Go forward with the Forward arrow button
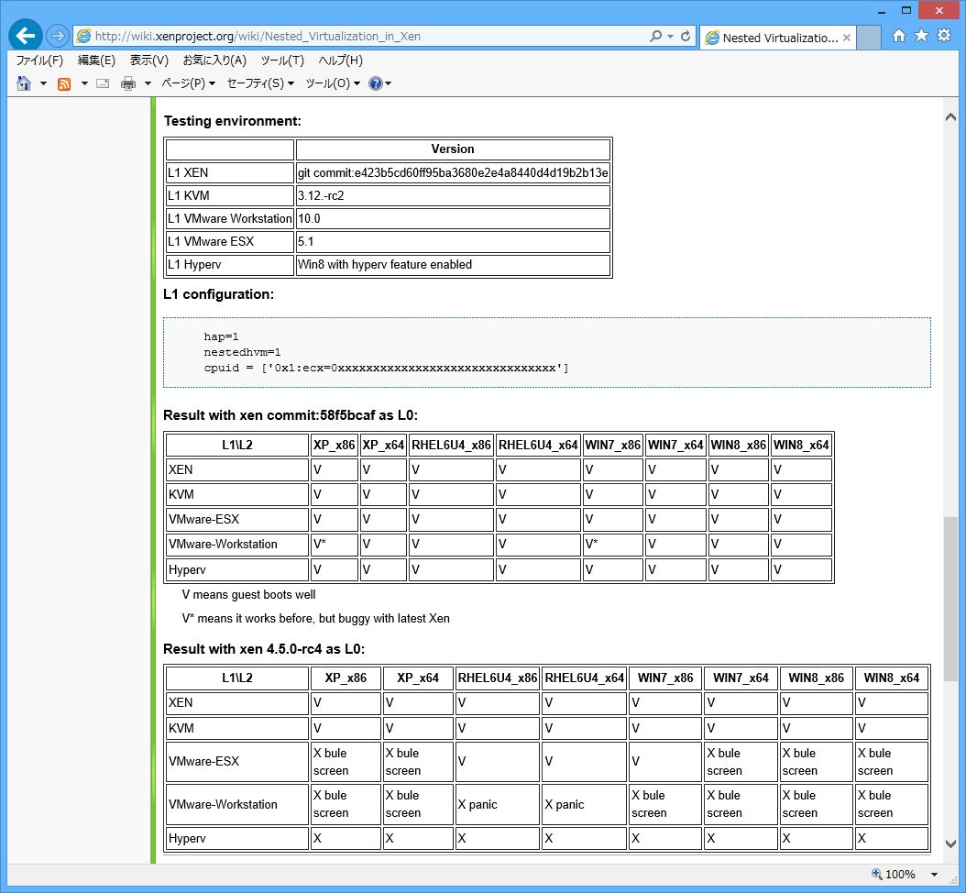This screenshot has width=966, height=893. pos(58,36)
